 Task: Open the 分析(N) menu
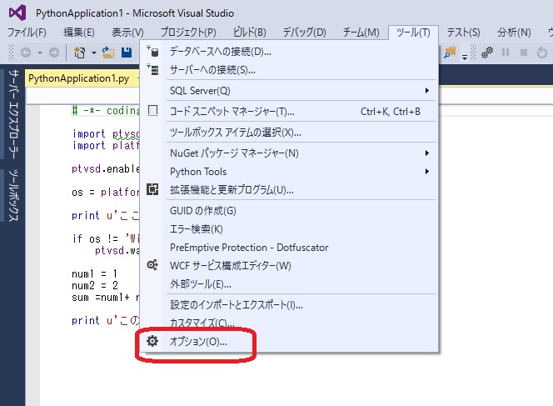coord(514,33)
